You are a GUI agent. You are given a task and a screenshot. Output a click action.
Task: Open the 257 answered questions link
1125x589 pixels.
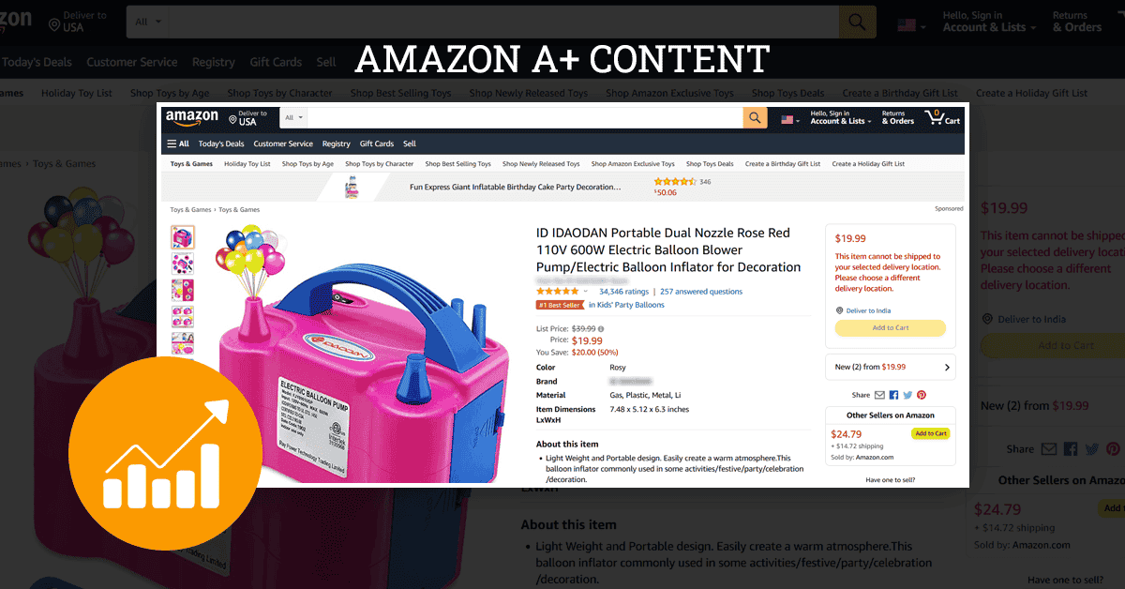tap(701, 292)
